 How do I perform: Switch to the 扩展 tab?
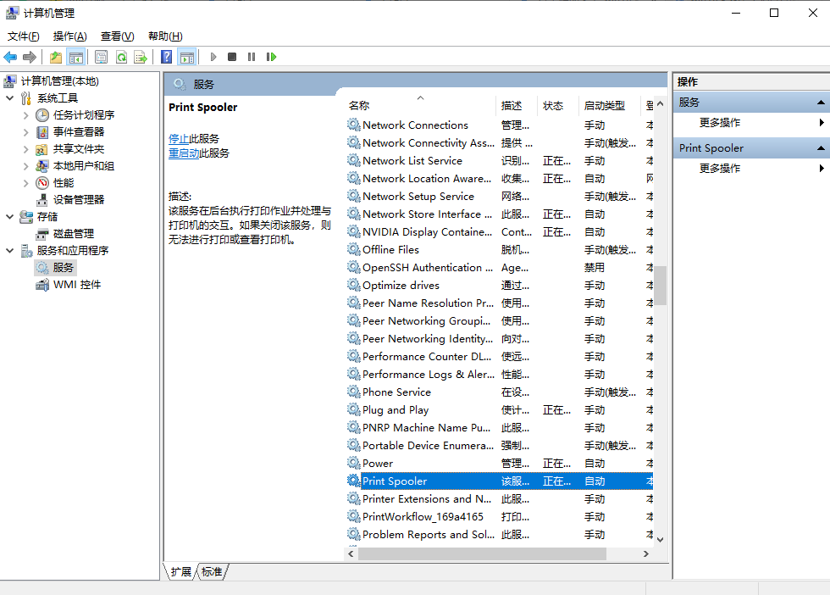(x=180, y=572)
